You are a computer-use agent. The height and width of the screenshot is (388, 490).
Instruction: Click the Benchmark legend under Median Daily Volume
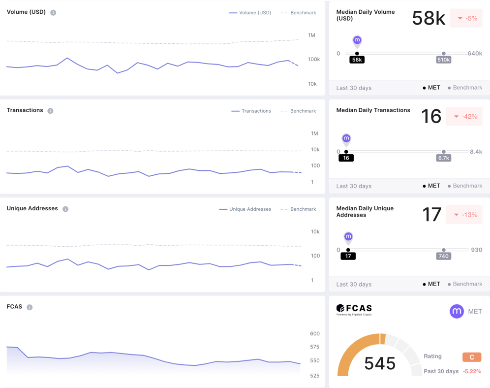click(465, 88)
